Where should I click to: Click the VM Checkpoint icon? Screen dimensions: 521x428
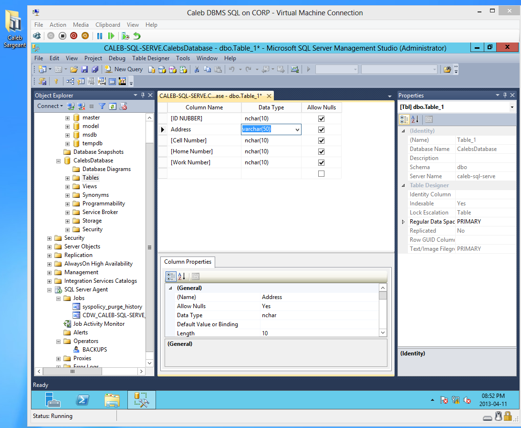(125, 35)
